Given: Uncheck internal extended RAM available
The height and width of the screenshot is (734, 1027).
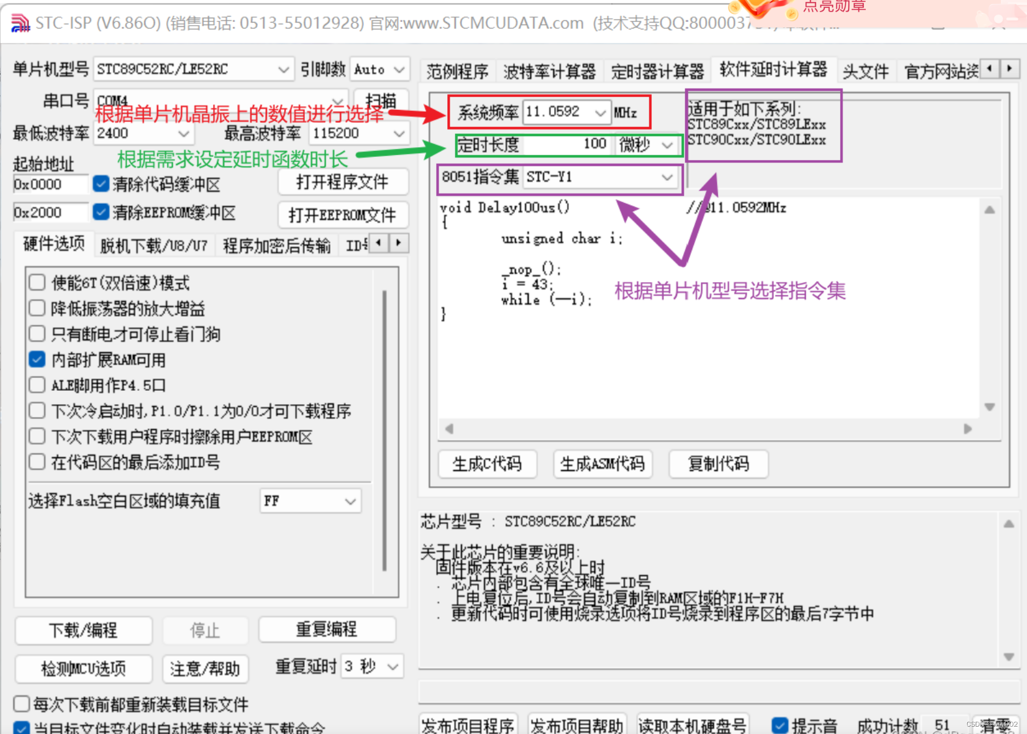Looking at the screenshot, I should [37, 360].
